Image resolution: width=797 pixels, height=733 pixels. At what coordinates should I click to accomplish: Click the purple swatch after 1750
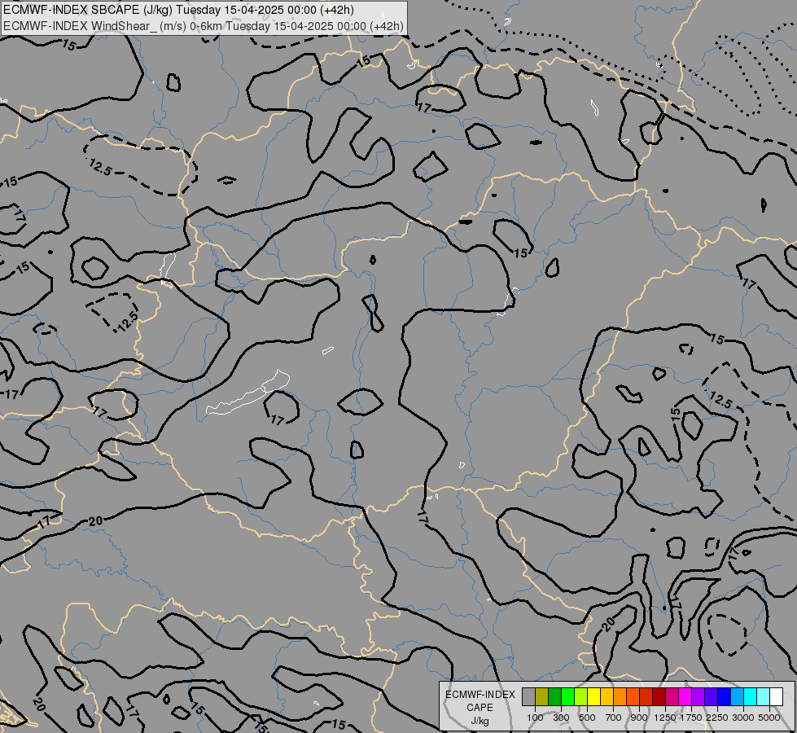(x=698, y=697)
